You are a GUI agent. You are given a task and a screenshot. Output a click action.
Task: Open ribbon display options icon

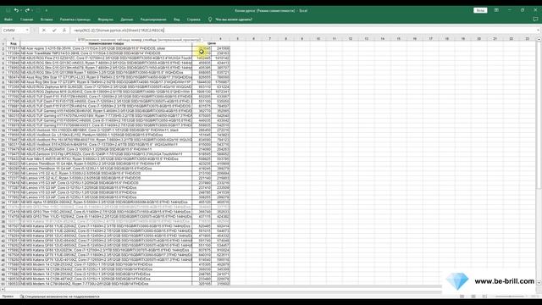pos(496,10)
